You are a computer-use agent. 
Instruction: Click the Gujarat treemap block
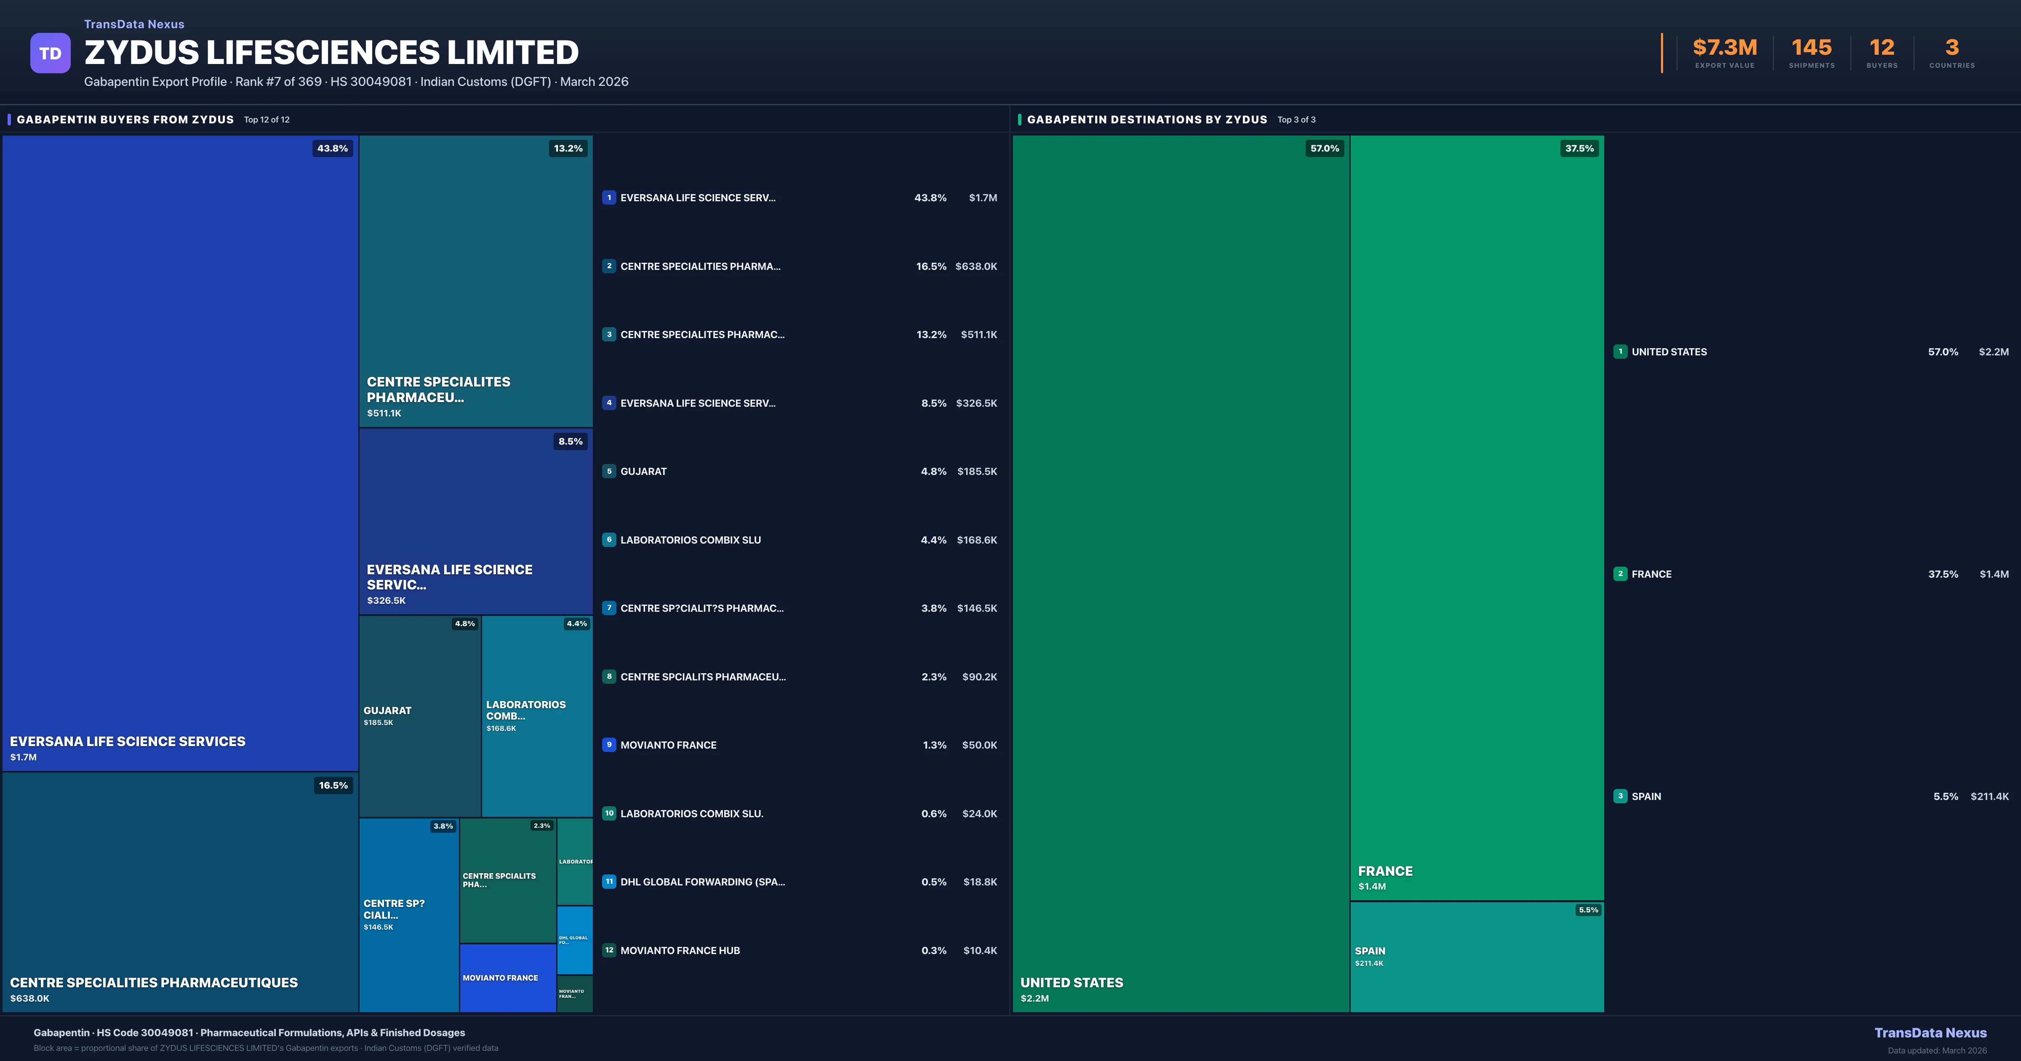click(x=420, y=716)
